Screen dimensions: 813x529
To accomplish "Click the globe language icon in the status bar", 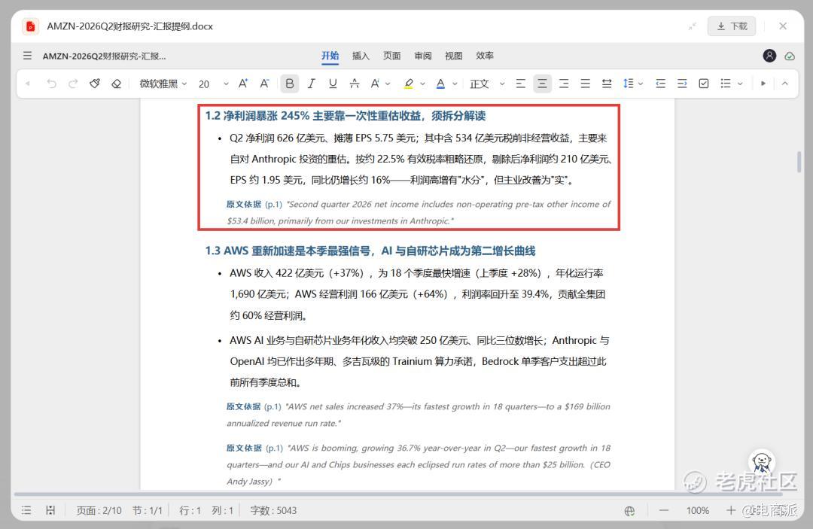I will point(629,511).
